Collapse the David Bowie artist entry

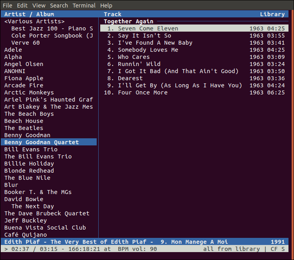(24, 199)
